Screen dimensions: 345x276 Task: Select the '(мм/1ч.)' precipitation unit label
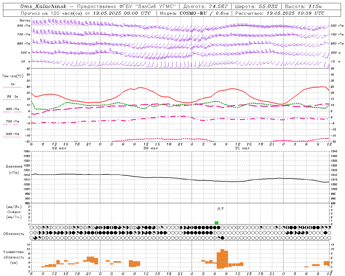coord(14,217)
